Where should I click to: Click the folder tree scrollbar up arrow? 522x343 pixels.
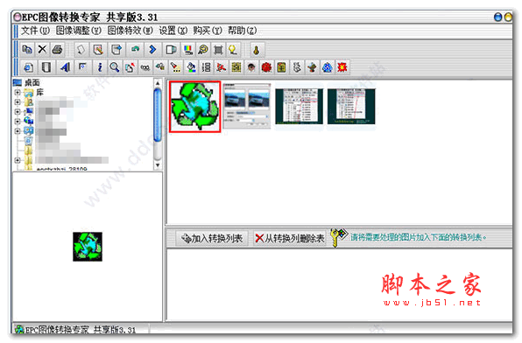(158, 83)
